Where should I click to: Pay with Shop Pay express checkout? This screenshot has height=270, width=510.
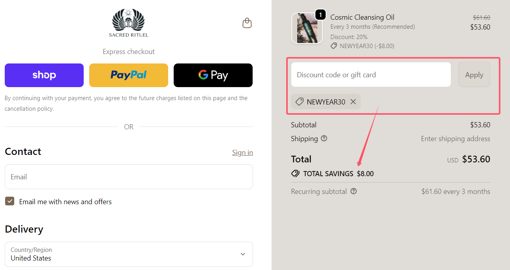[x=44, y=75]
